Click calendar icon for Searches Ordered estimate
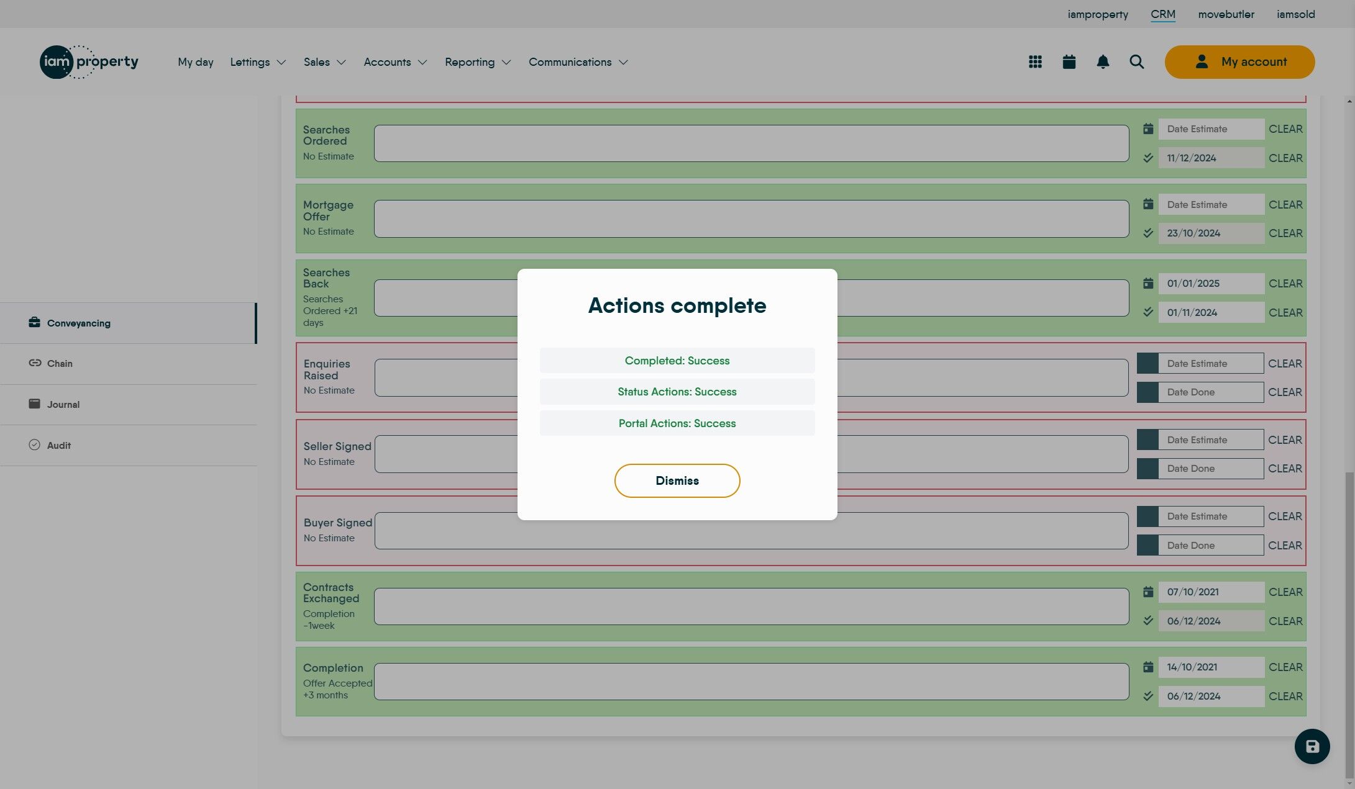This screenshot has height=789, width=1355. [x=1148, y=129]
